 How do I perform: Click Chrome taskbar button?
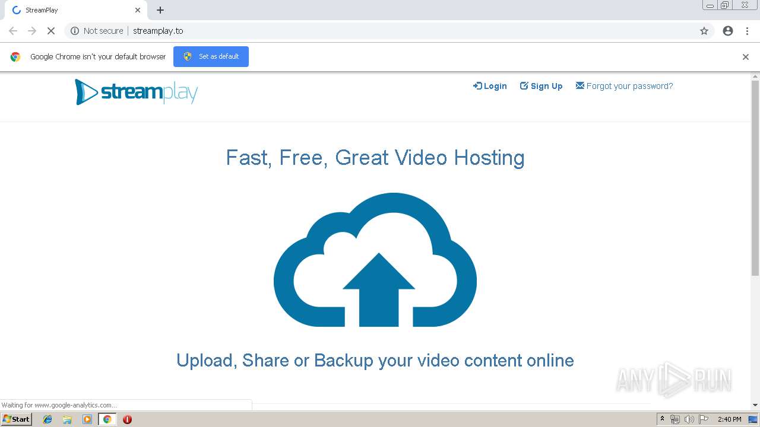(107, 419)
